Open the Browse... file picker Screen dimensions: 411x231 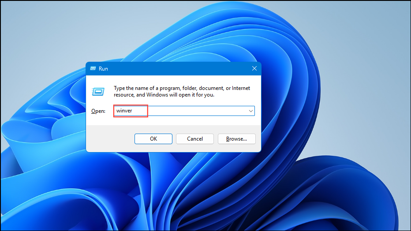236,139
